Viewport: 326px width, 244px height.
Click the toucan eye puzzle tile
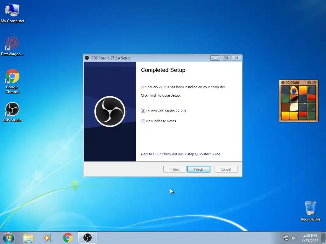294,90
